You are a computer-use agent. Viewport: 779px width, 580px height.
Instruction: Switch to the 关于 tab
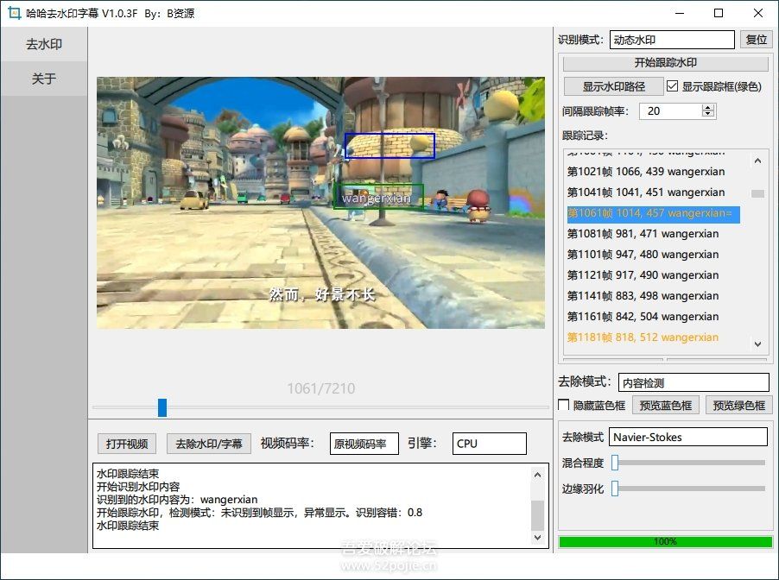pyautogui.click(x=43, y=79)
